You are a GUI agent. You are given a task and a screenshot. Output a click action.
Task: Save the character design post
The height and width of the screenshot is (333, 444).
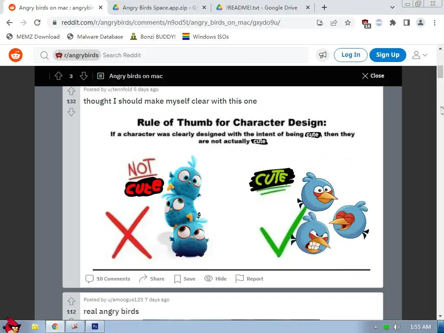point(185,279)
